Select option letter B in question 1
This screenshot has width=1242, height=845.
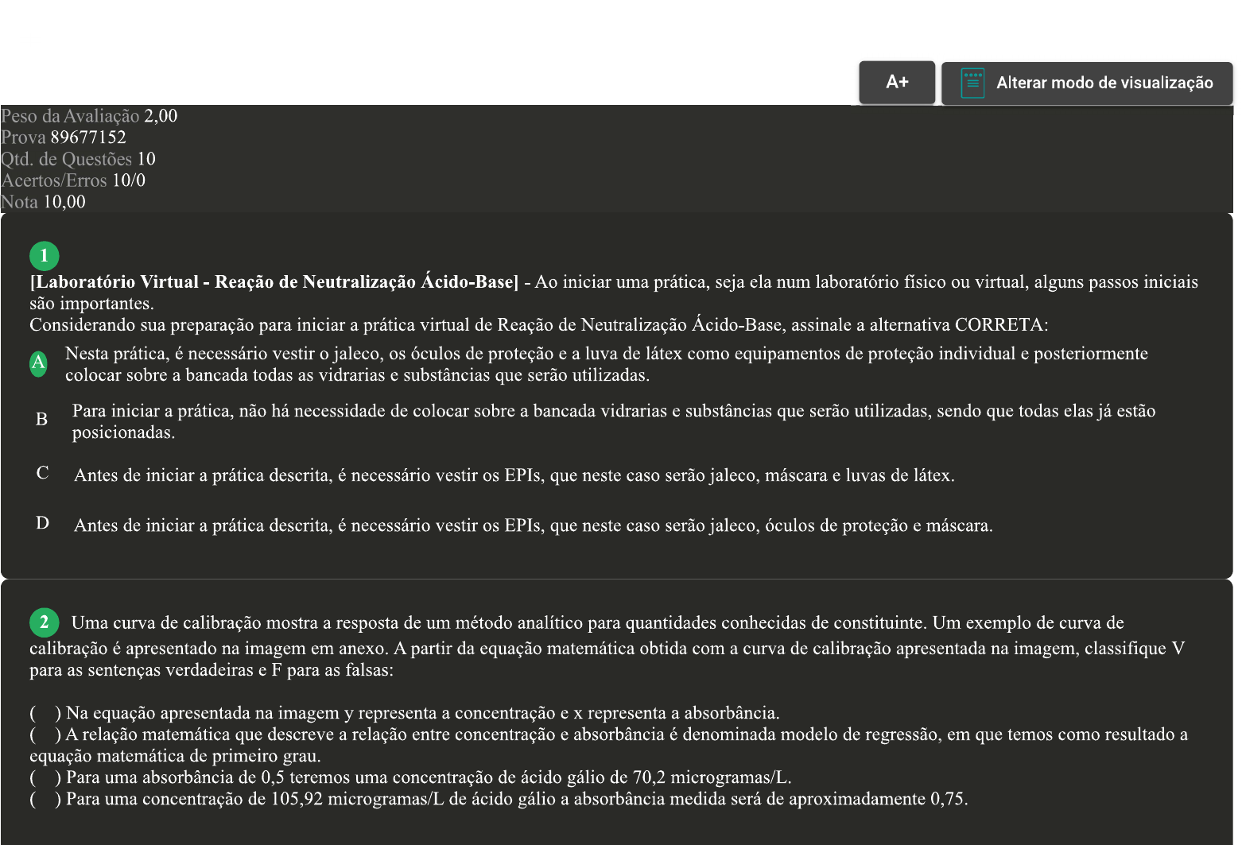click(41, 419)
